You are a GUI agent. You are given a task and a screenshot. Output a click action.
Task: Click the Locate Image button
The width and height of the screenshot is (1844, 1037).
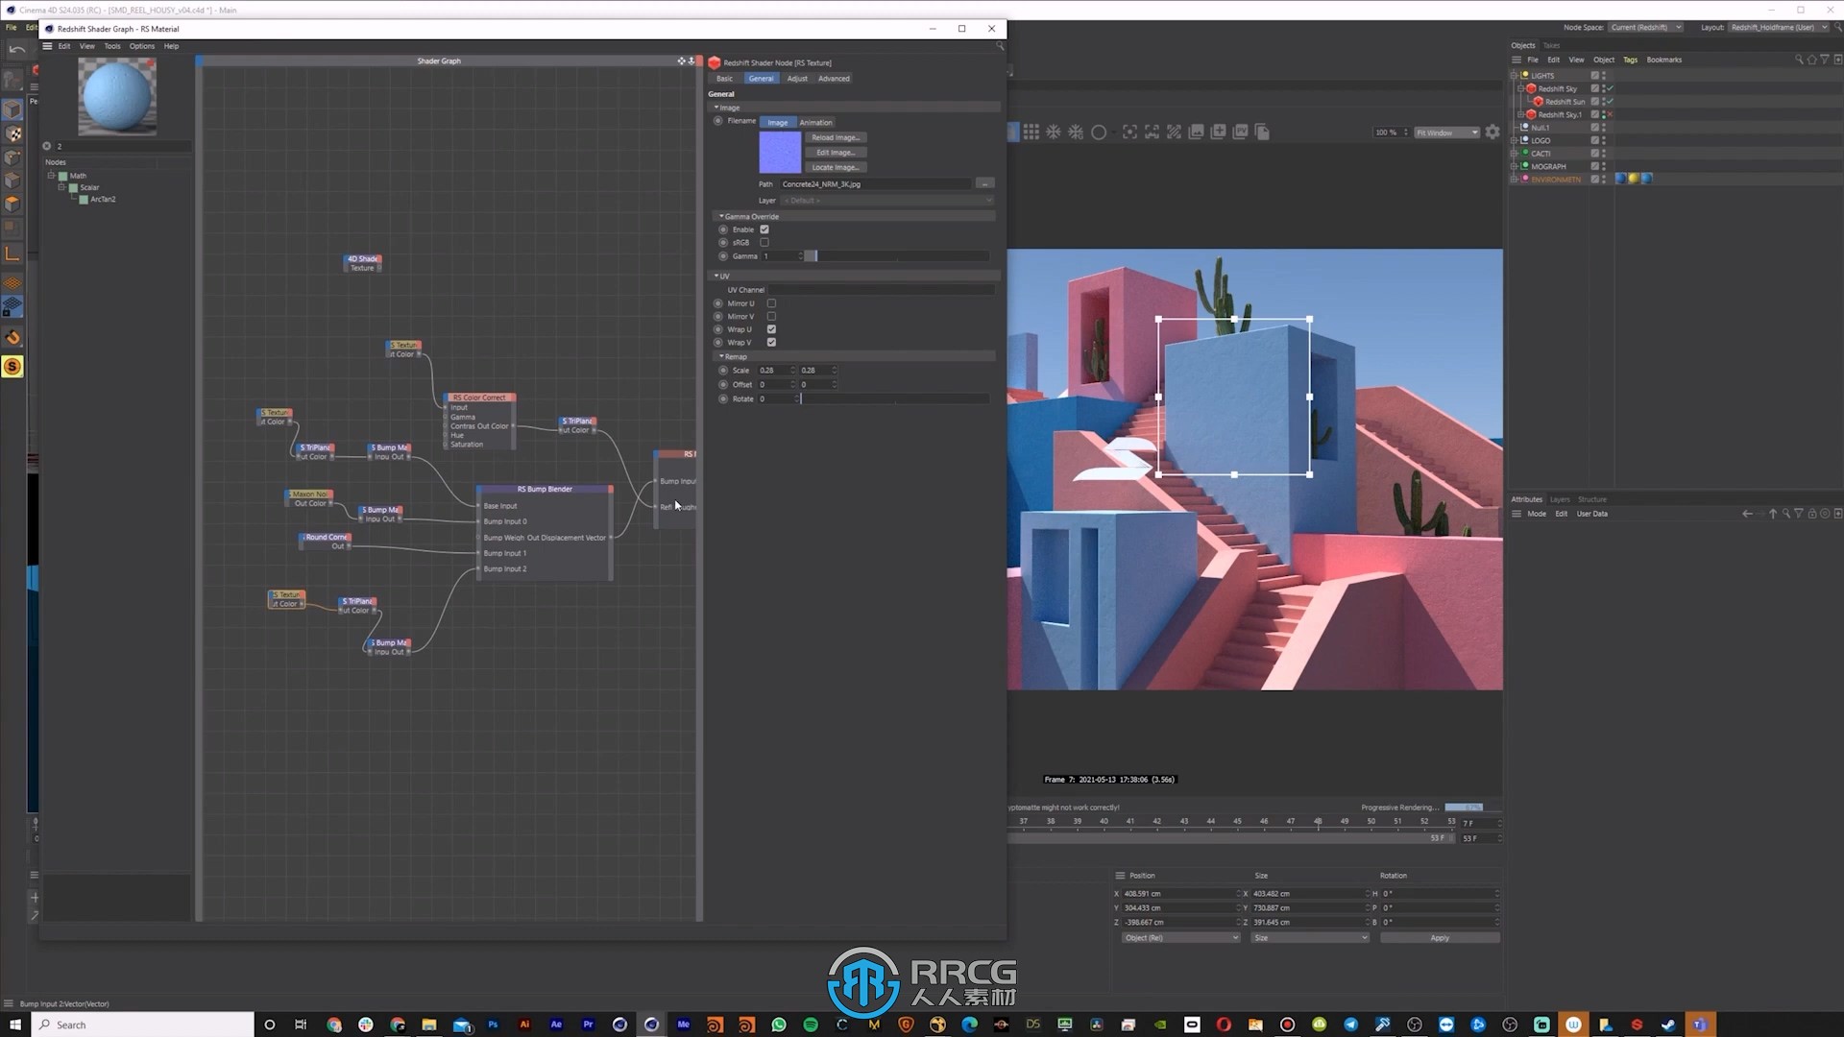coord(836,167)
